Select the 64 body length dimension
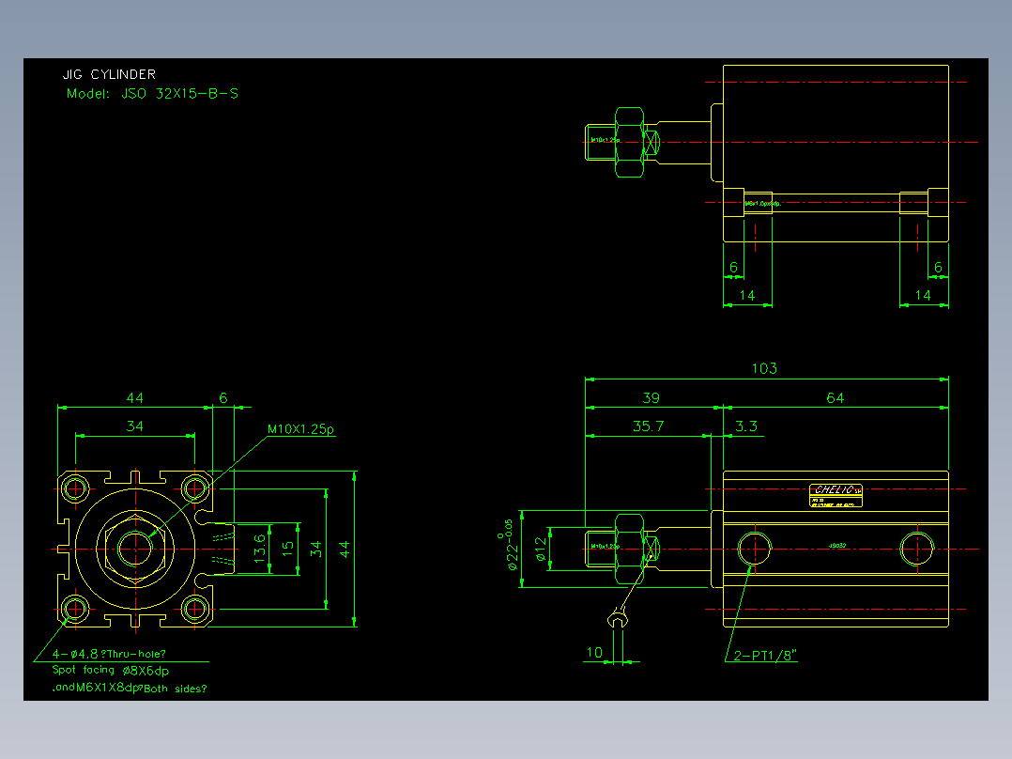The image size is (1012, 759). click(836, 398)
